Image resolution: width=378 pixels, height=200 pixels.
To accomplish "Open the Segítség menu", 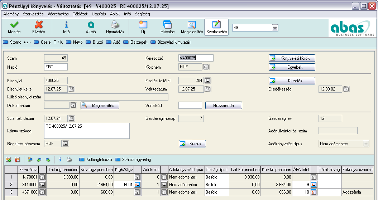I will tap(143, 14).
